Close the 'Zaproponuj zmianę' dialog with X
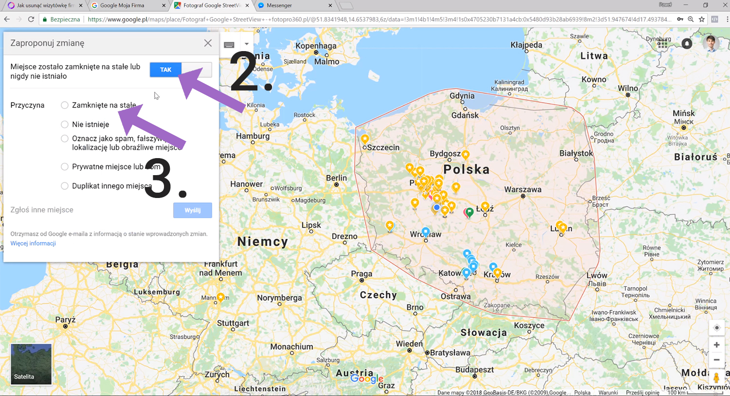 [x=208, y=43]
